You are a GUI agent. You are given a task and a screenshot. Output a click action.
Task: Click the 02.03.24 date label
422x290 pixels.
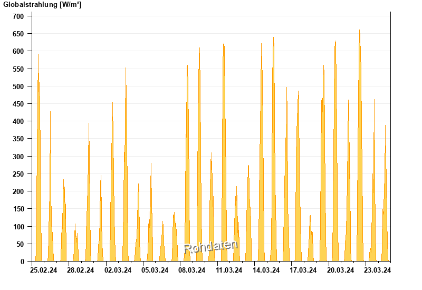click(x=118, y=270)
